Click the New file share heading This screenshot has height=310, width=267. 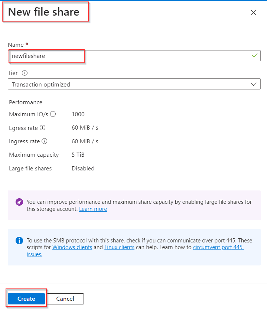[43, 12]
